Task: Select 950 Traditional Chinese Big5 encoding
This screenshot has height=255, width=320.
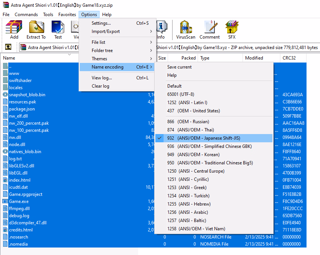Action: (x=214, y=163)
